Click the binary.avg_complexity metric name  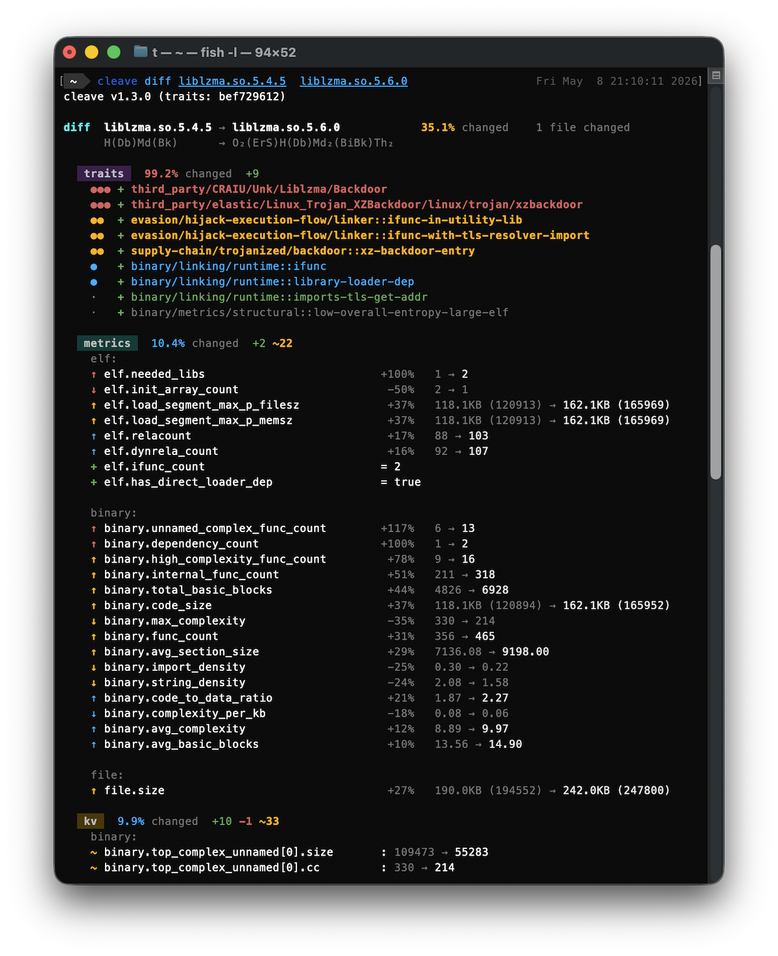174,729
